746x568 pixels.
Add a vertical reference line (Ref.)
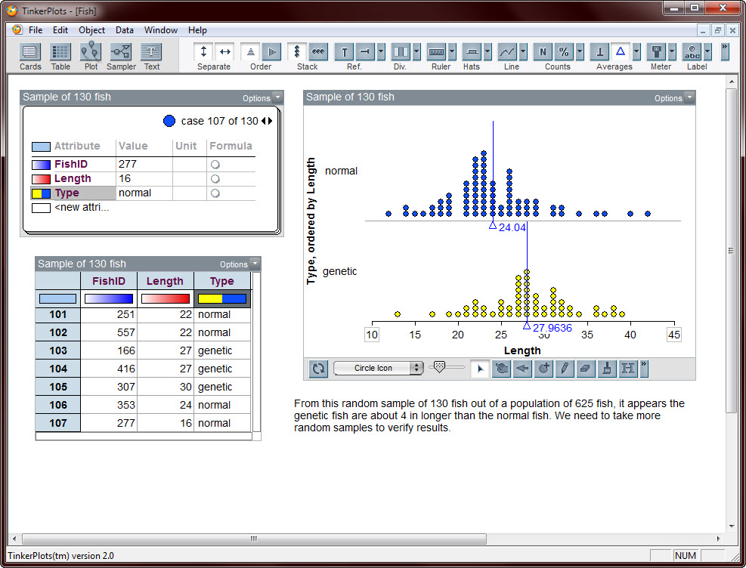[344, 51]
